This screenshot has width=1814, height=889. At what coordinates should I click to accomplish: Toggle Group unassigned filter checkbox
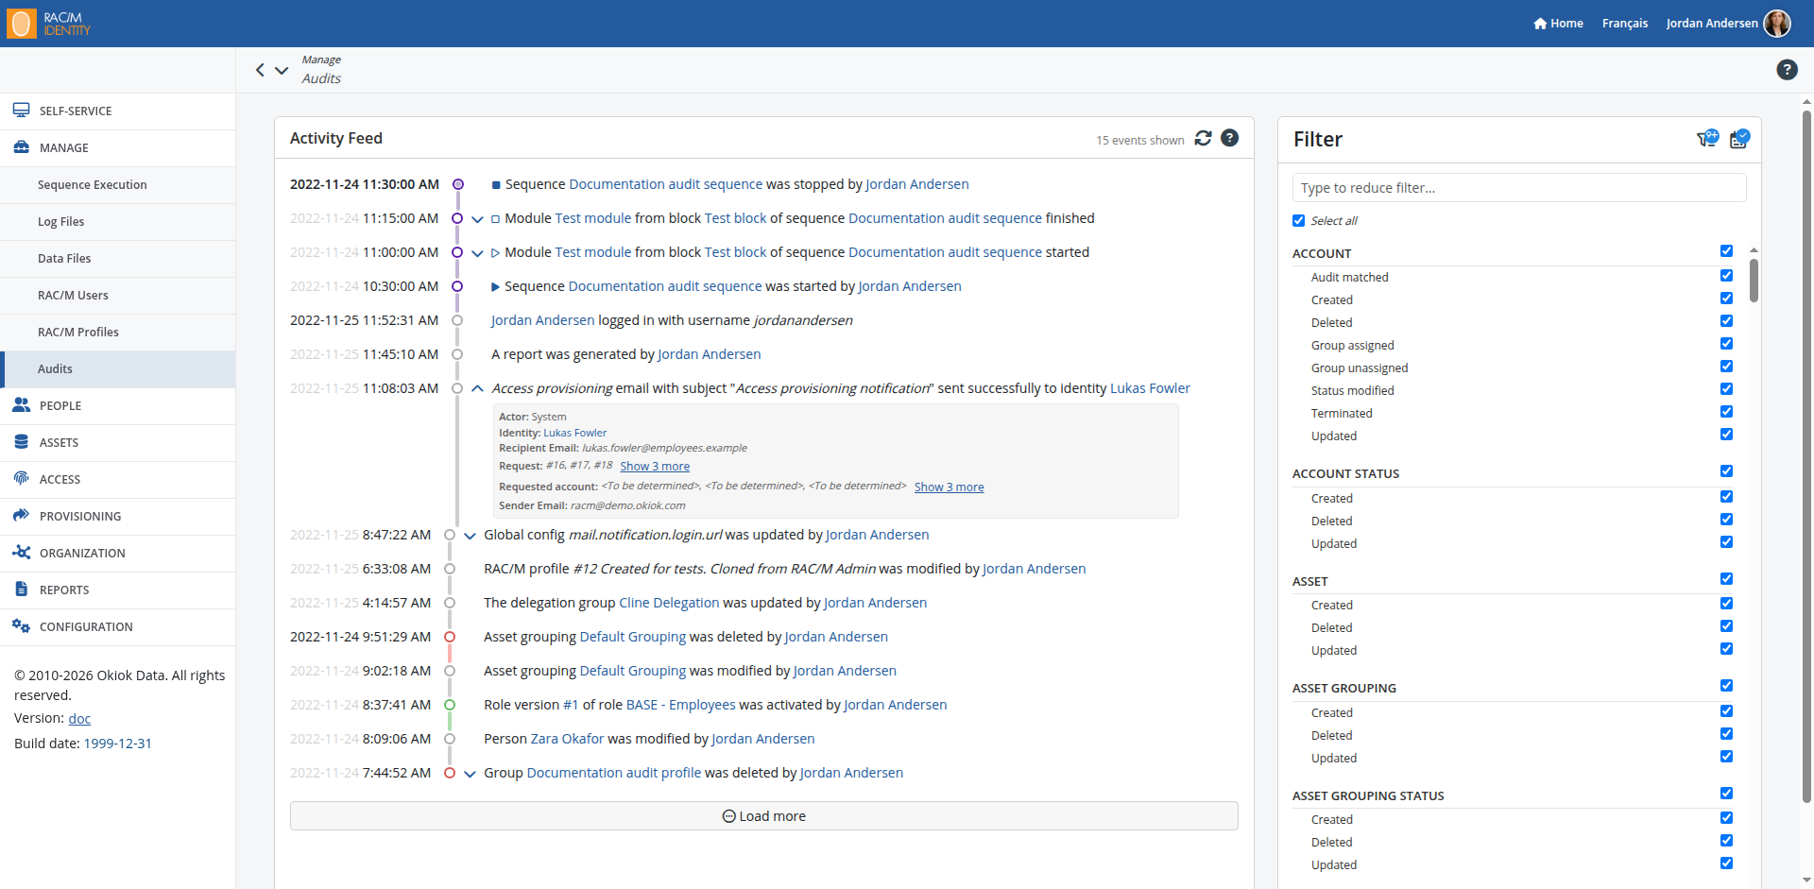pos(1726,367)
